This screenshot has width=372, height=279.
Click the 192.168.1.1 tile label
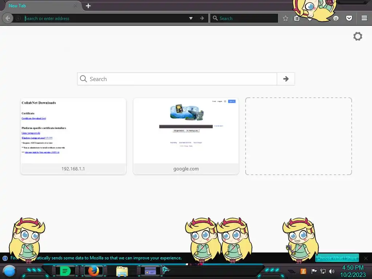coord(73,169)
